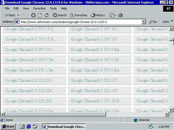Open the File menu

coord(7,8)
